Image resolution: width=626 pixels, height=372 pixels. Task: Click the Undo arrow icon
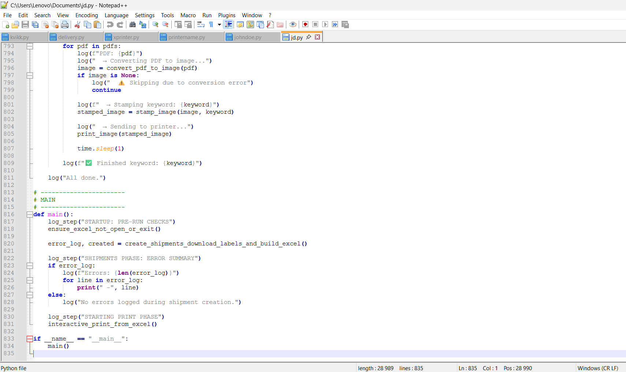pyautogui.click(x=110, y=25)
